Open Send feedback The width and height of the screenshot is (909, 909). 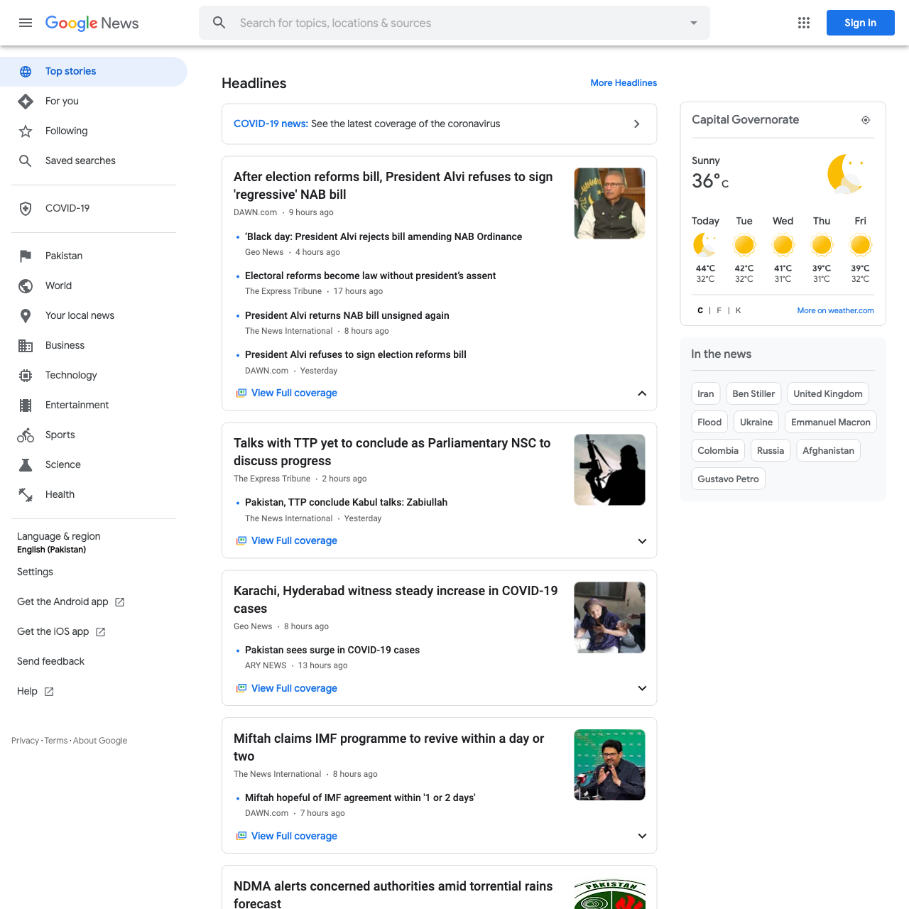click(x=51, y=662)
